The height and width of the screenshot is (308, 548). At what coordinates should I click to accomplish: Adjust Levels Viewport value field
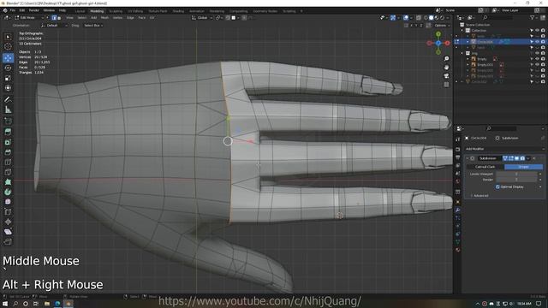coord(515,174)
